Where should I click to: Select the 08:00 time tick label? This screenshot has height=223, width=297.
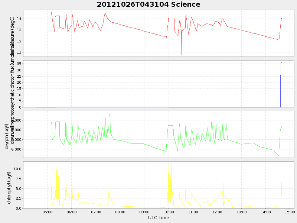tap(120, 212)
